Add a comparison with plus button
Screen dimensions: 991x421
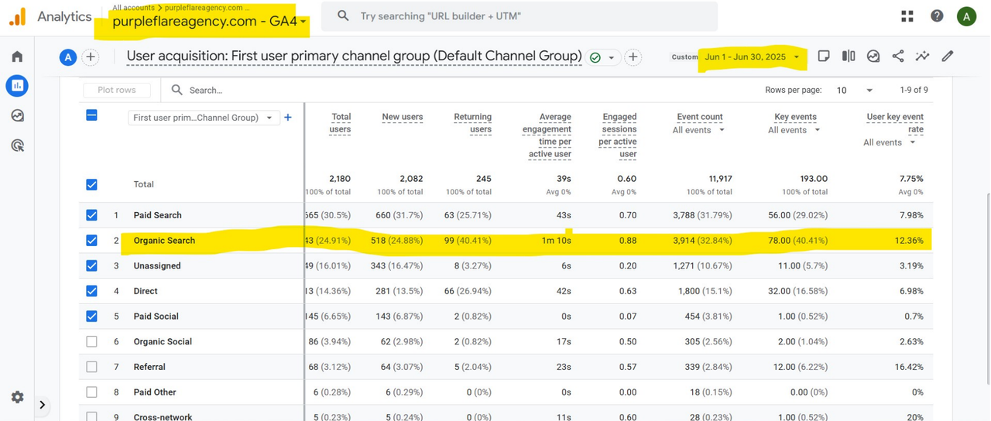(x=91, y=56)
